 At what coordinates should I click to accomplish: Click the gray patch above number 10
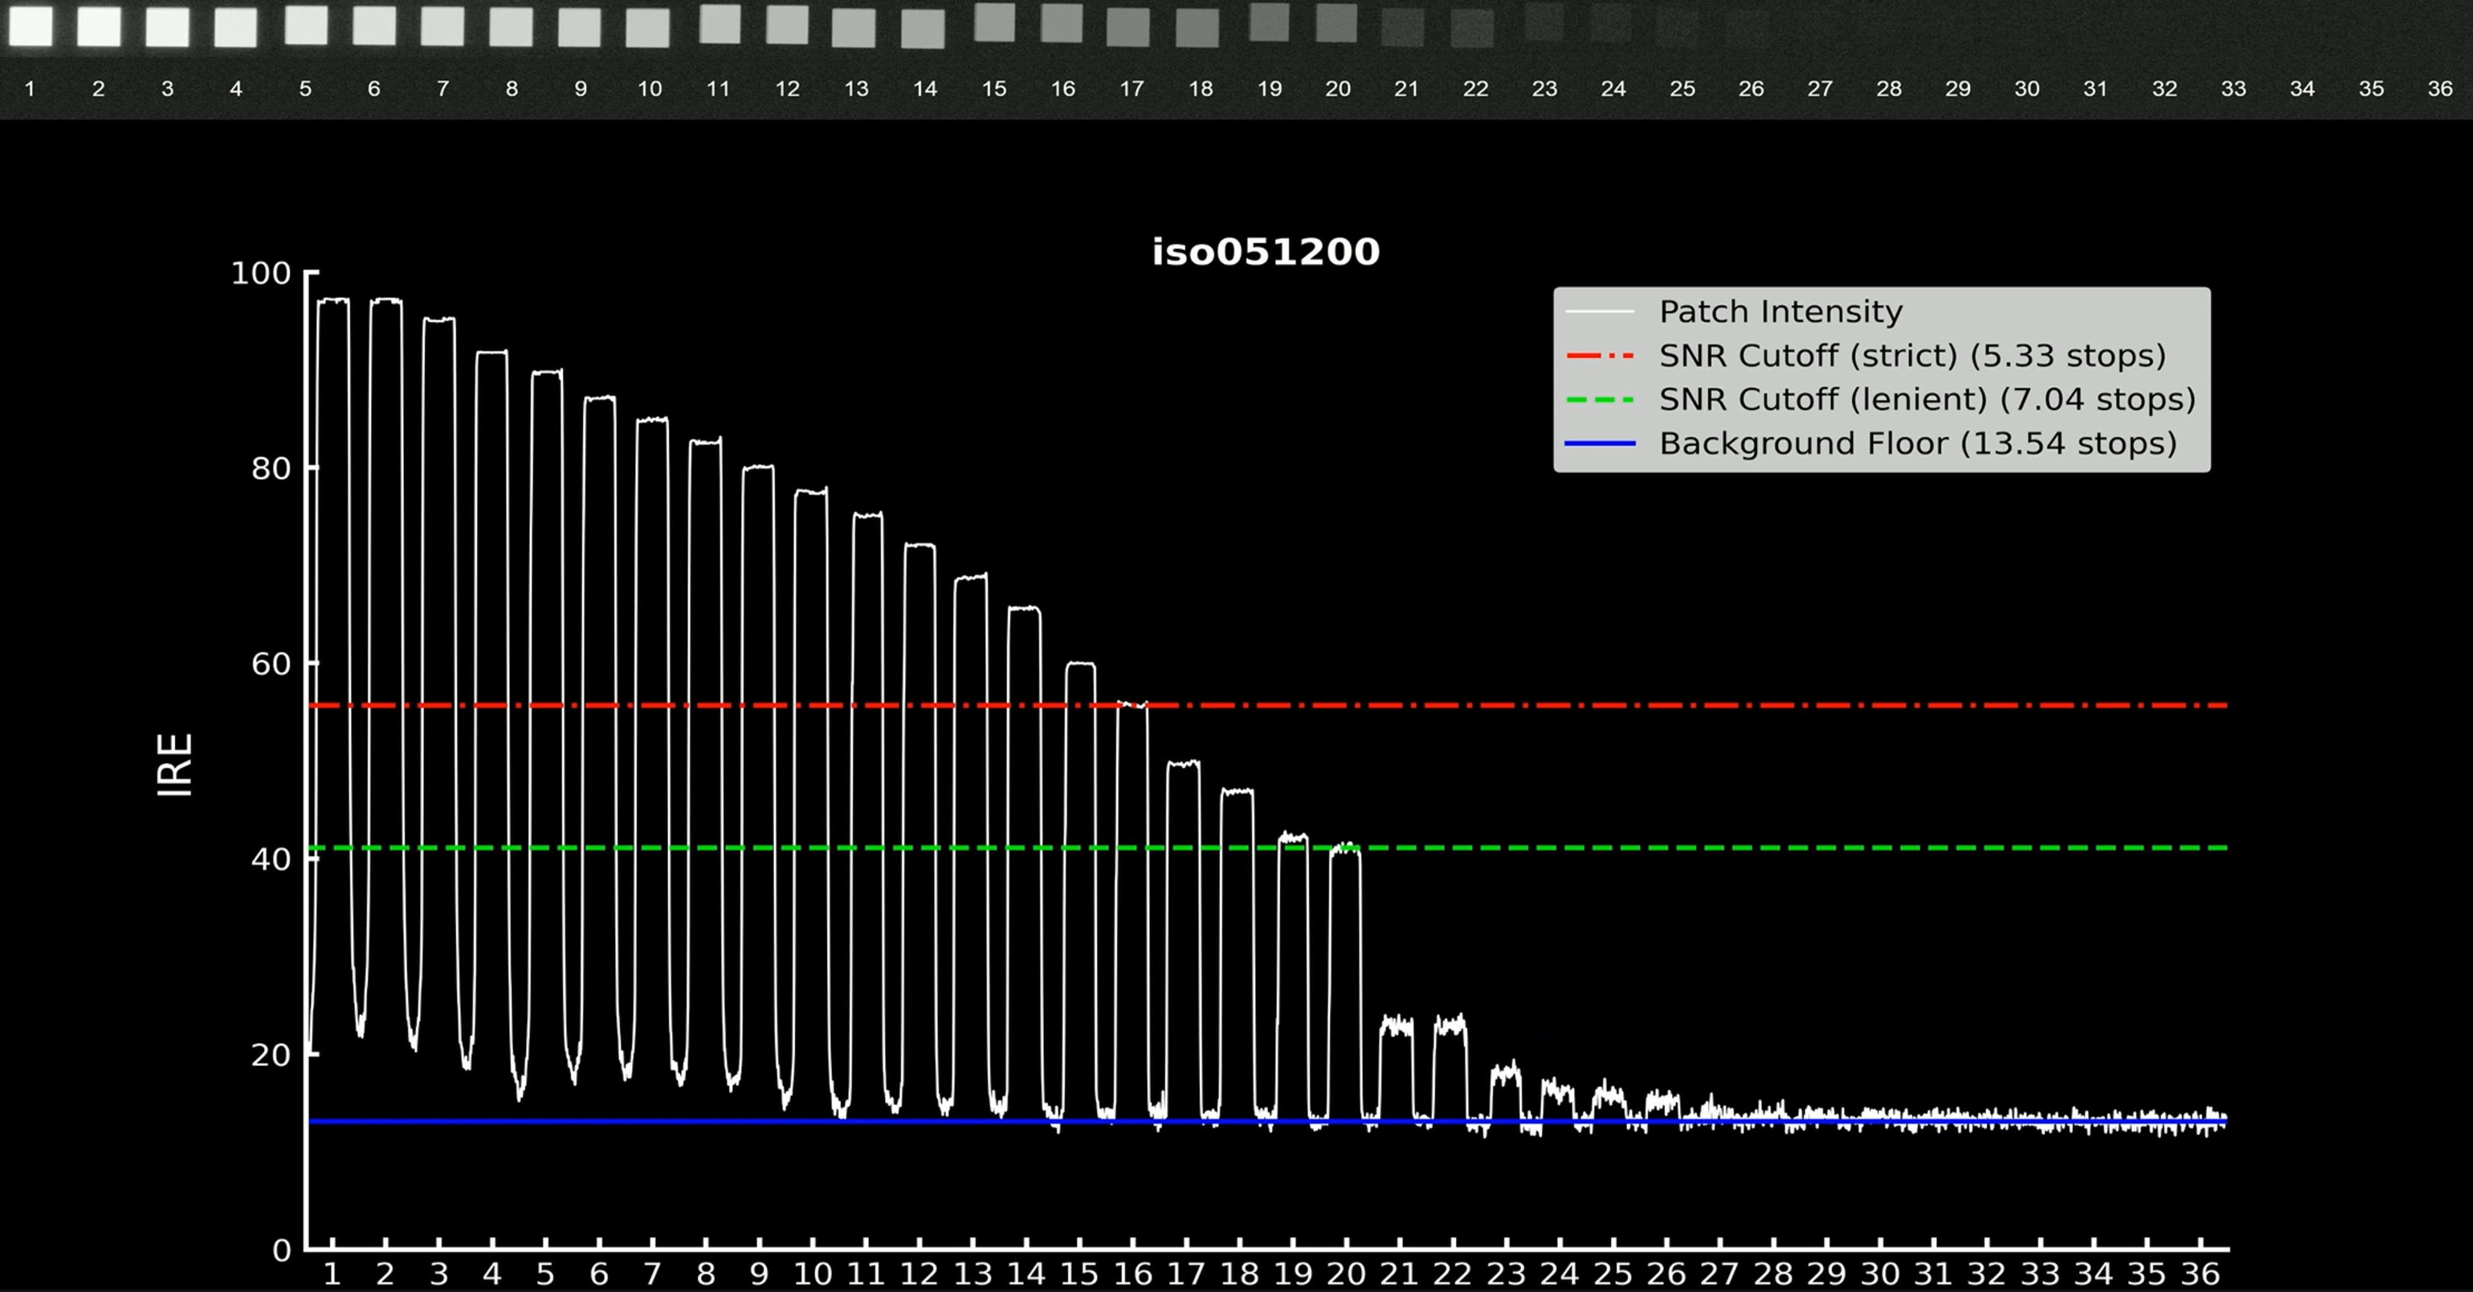point(648,28)
